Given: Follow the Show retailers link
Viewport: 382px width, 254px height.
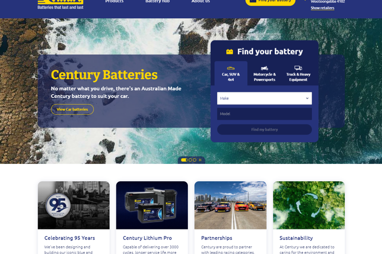Looking at the screenshot, I should coord(323,8).
